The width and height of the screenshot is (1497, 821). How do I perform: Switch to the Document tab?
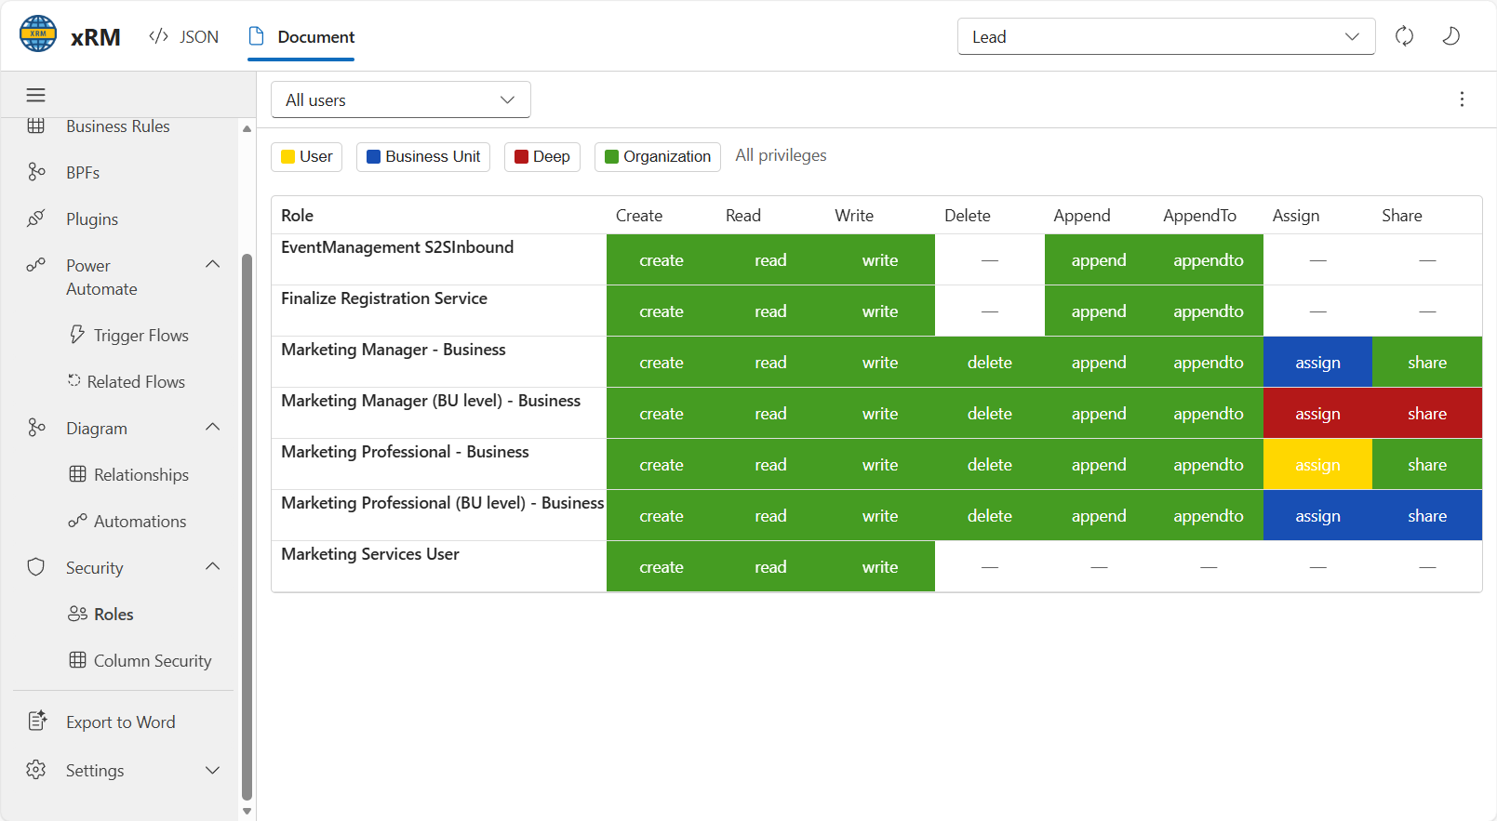[301, 36]
